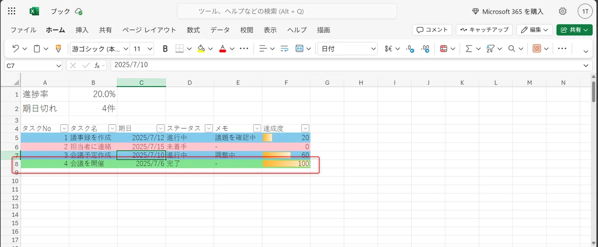Toggle bold formatting
598x247 pixels.
pyautogui.click(x=165, y=49)
